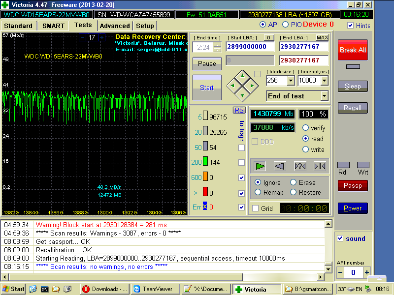Image resolution: width=394 pixels, height=295 pixels.
Task: Open Internet Explorer from quick launch
Action: [33, 289]
